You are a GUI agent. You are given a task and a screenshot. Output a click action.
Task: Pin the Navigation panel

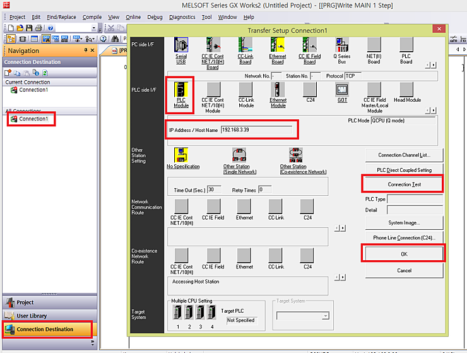pos(86,50)
